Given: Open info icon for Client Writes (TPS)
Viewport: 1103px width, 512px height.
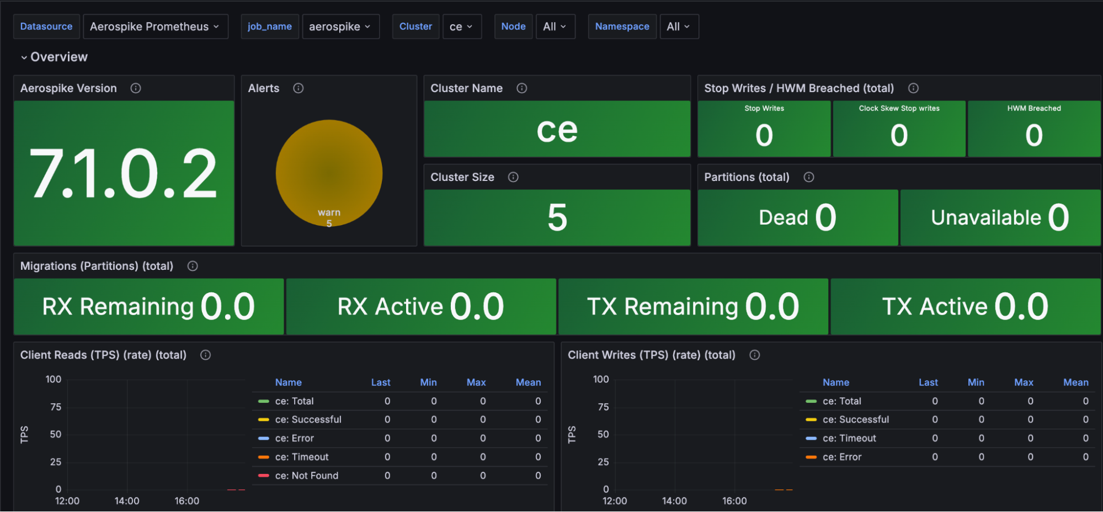Looking at the screenshot, I should 755,355.
